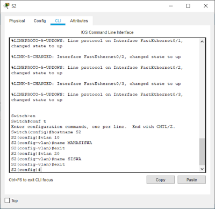The image size is (215, 209).
Task: Close the S2 window
Action: click(x=206, y=6)
